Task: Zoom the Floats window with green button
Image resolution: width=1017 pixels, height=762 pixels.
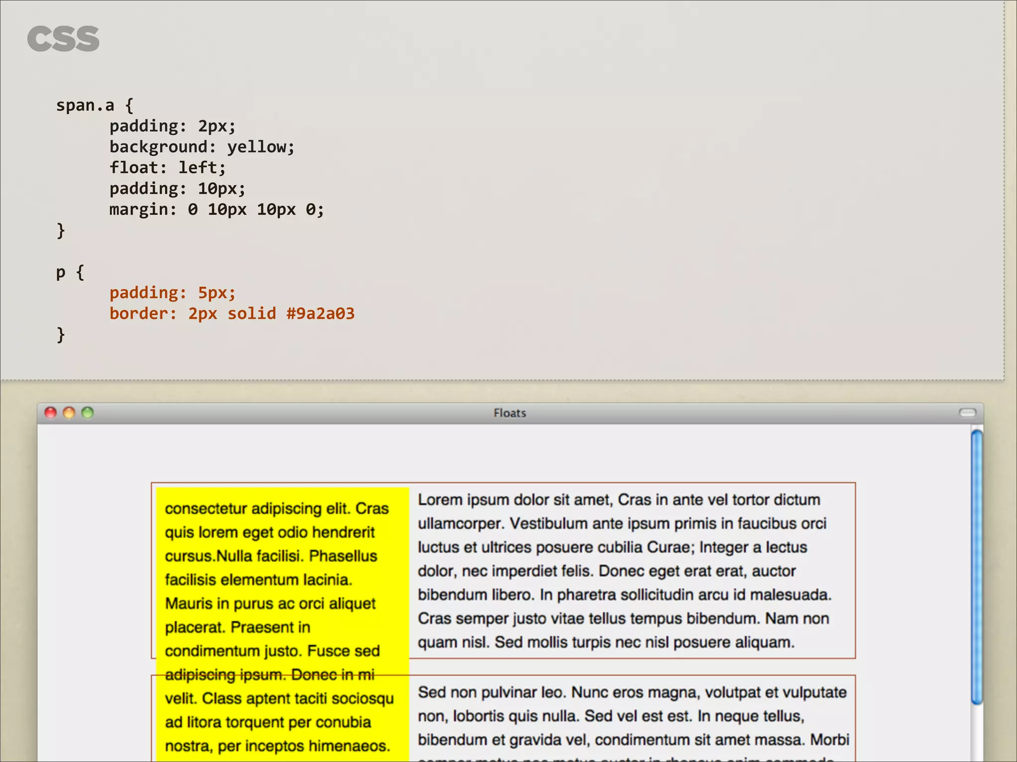Action: point(87,413)
